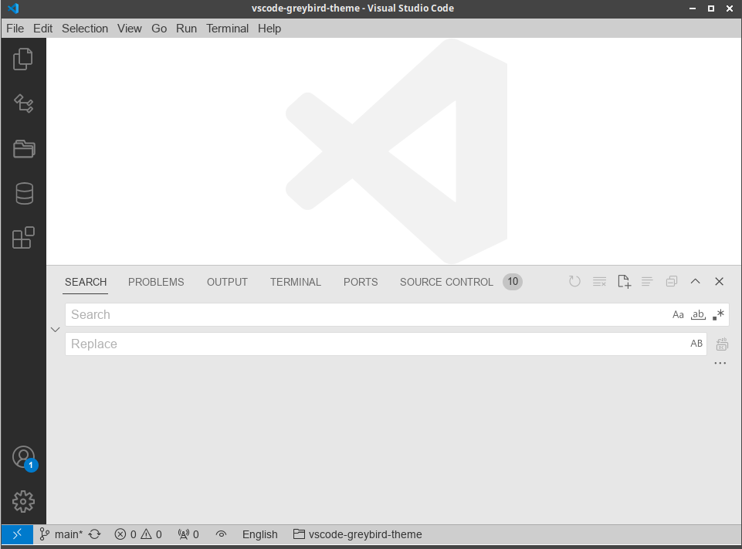Toggle search details with ellipsis
742x549 pixels.
(x=720, y=364)
